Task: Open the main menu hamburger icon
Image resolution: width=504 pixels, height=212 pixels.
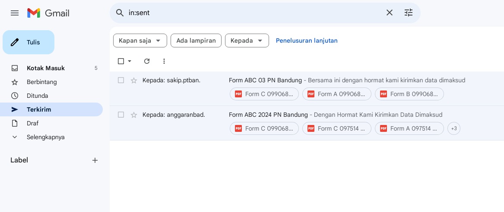Action: (x=15, y=13)
